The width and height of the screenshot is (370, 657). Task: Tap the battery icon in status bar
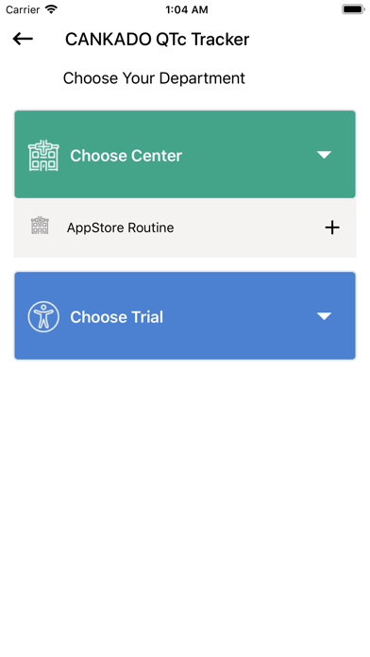[x=353, y=9]
